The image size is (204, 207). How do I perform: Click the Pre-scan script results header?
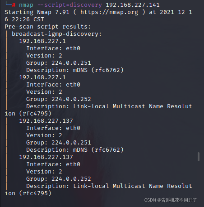pos(48,27)
